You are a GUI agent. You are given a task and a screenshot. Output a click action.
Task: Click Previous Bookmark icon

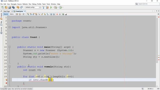point(42,14)
